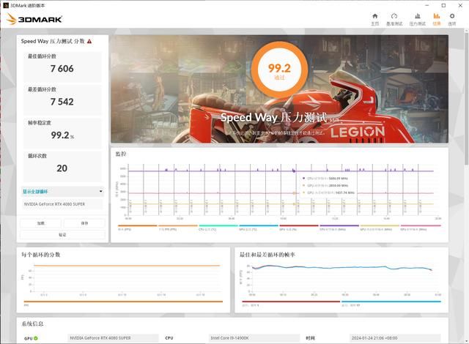Click the 3DMark app icon in title bar

click(x=6, y=5)
